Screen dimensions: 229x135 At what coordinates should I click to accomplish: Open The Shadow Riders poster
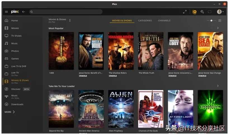coord(121,51)
